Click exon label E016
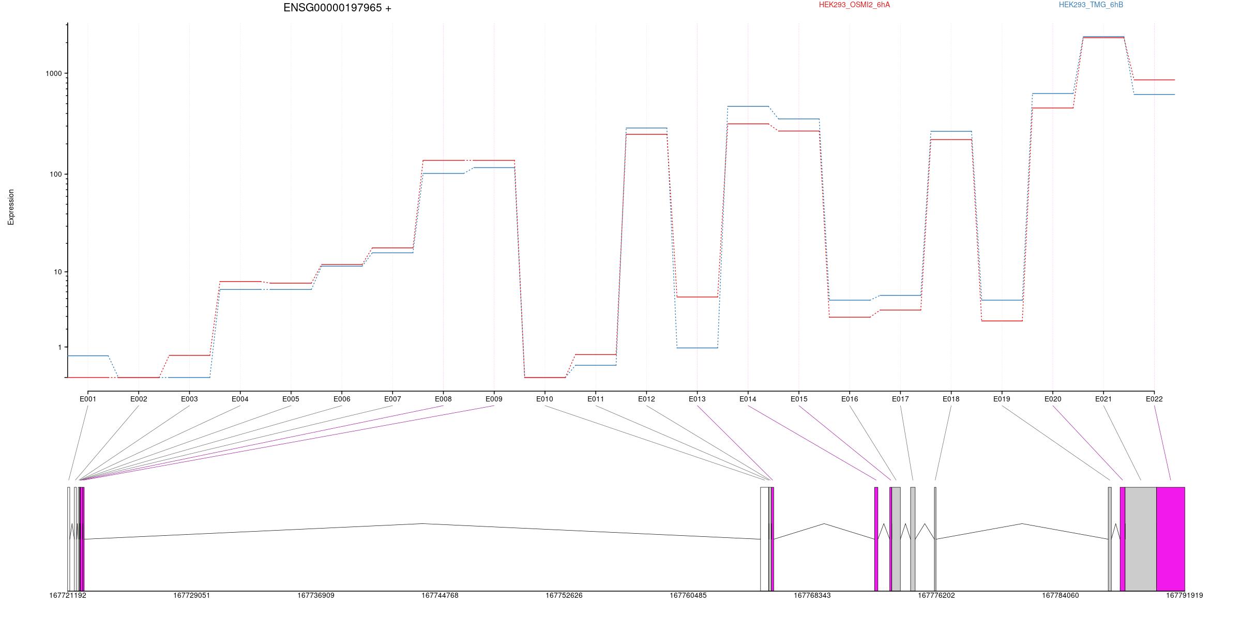The height and width of the screenshot is (620, 1241). 850,399
